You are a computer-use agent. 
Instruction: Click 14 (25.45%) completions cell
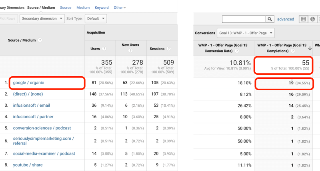299,106
